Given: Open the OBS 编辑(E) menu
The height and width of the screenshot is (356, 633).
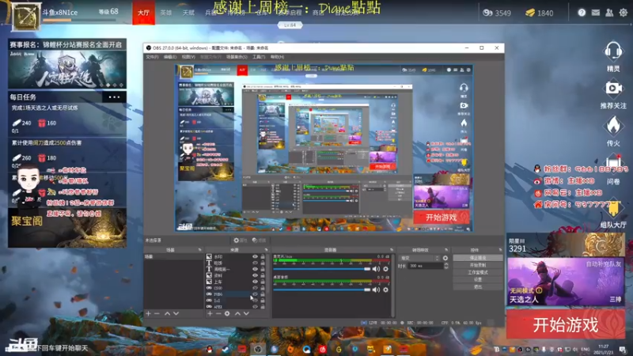Looking at the screenshot, I should [x=170, y=57].
